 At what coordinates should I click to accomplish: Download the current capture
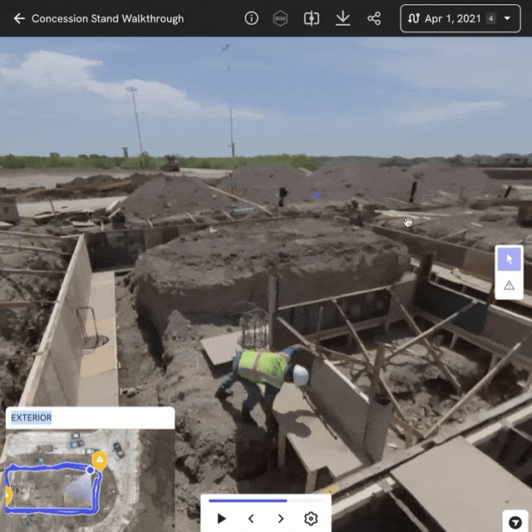[343, 18]
